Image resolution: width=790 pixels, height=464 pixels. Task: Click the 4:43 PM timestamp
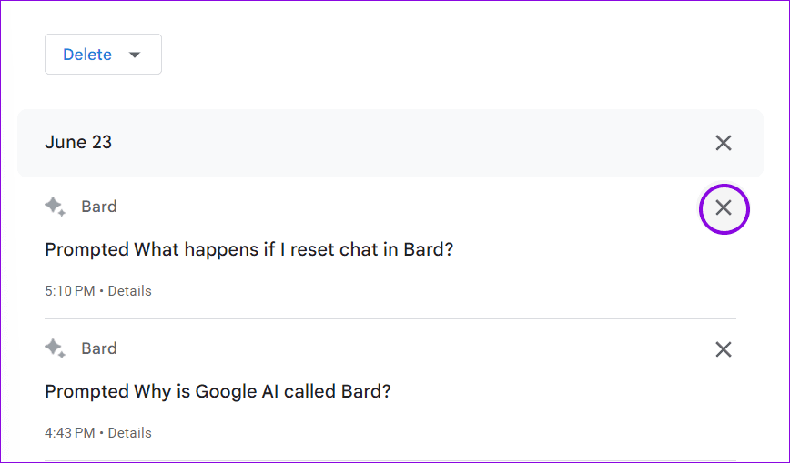click(x=69, y=433)
